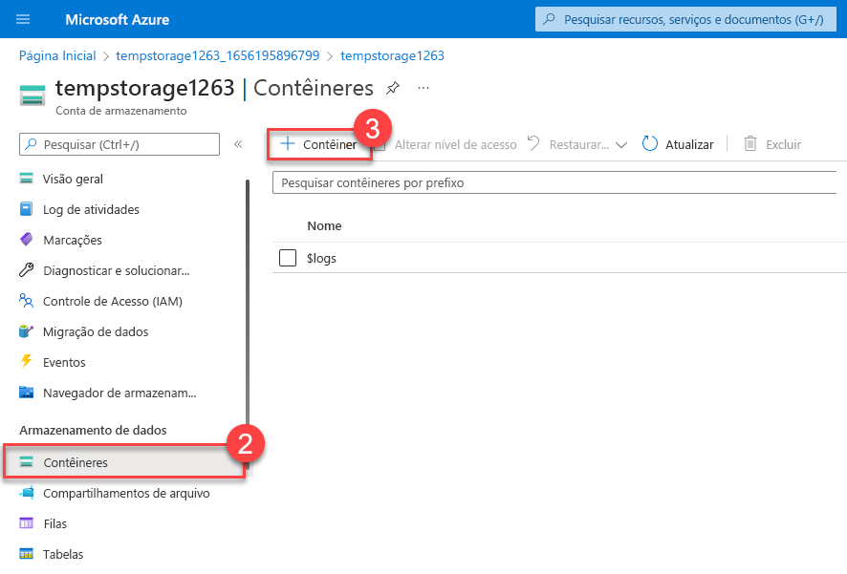
Task: Open the ellipsis more options menu
Action: (x=423, y=88)
